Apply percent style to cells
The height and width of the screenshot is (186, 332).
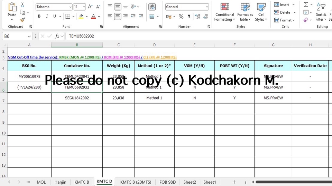click(181, 17)
